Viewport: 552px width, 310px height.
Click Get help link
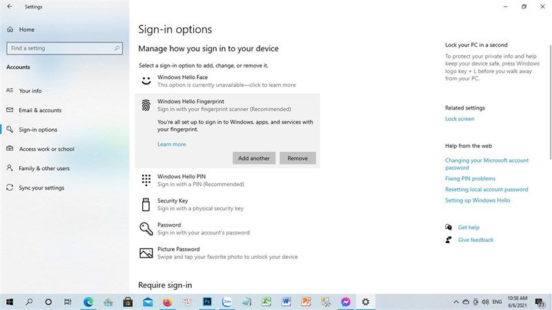click(x=469, y=227)
